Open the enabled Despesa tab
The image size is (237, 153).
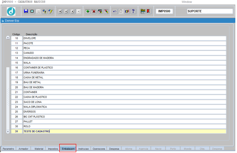point(114,148)
